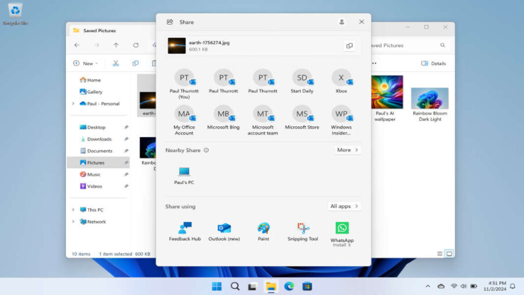Open Microsoft Store from taskbar
This screenshot has height=295, width=524.
click(x=307, y=286)
